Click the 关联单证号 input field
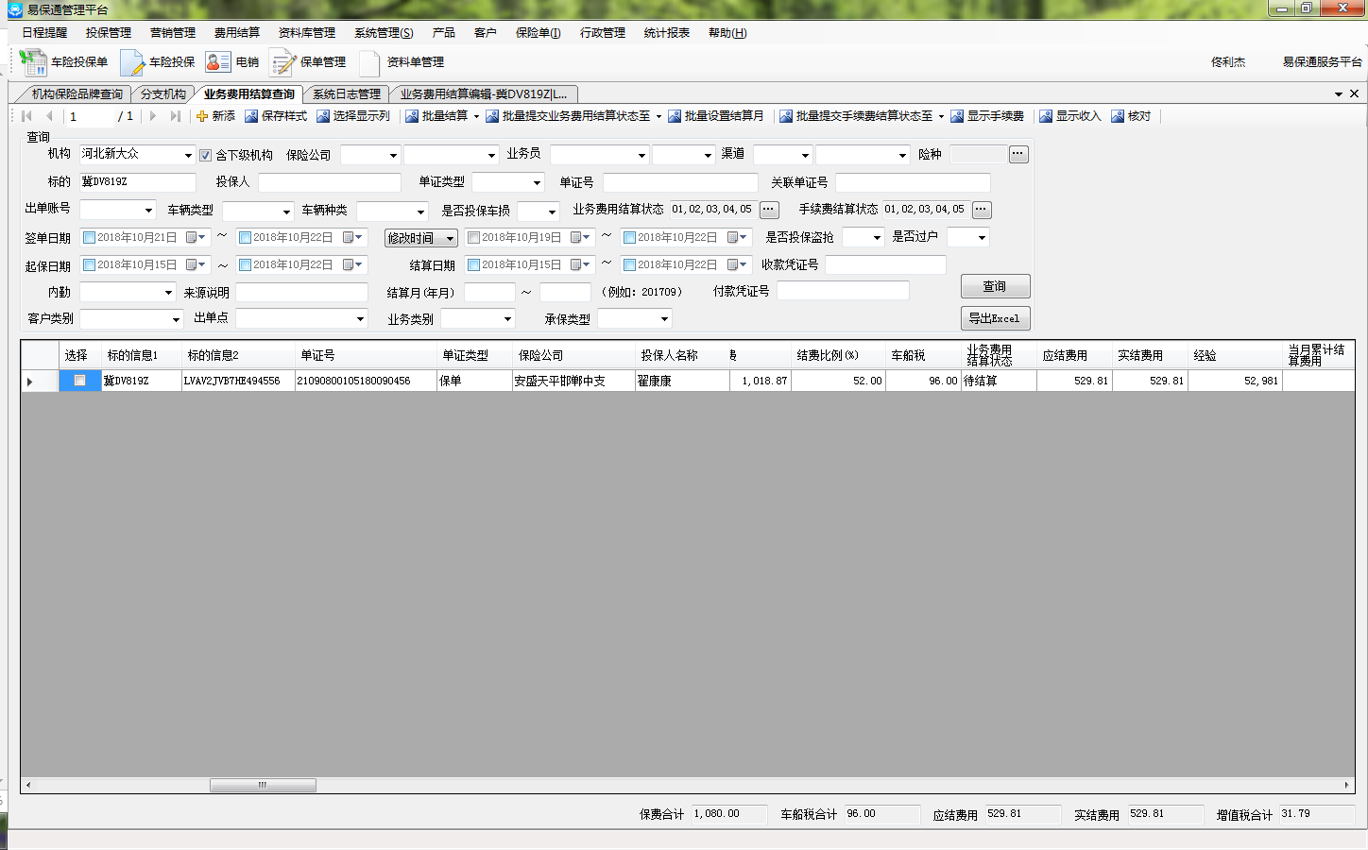Screen dimensions: 1368x850 913,182
